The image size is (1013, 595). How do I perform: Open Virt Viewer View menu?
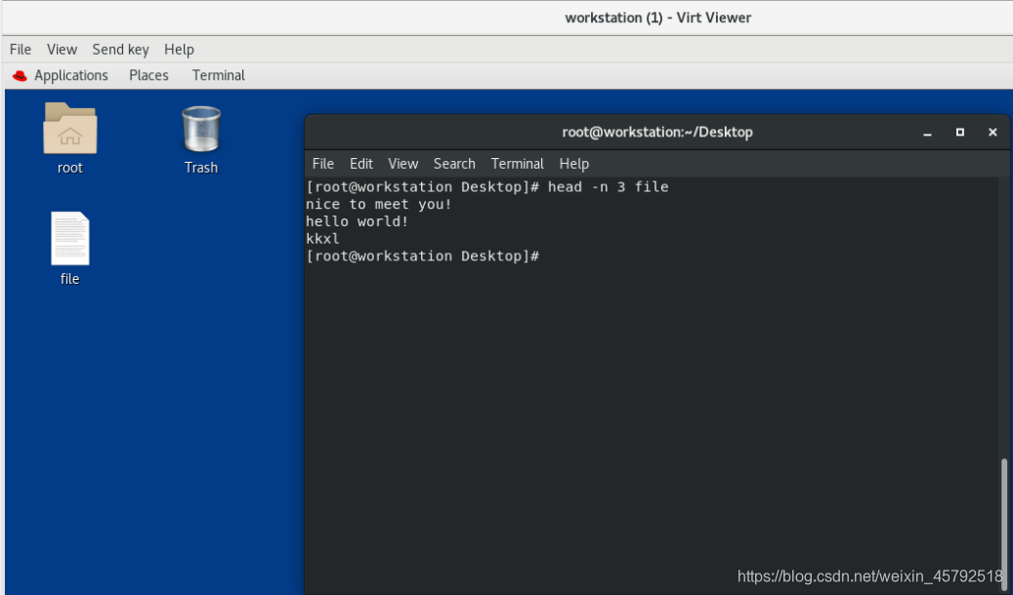pos(62,49)
